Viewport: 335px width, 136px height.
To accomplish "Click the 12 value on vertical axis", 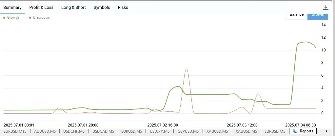I will click(x=324, y=38).
